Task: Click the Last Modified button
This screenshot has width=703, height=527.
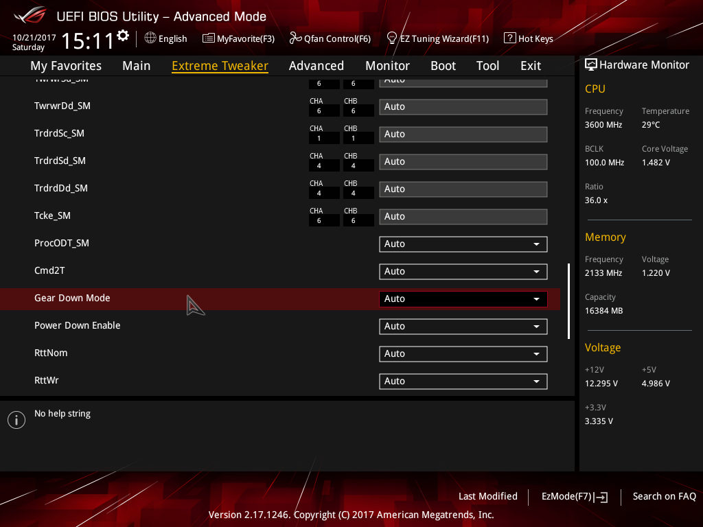Action: pyautogui.click(x=488, y=497)
